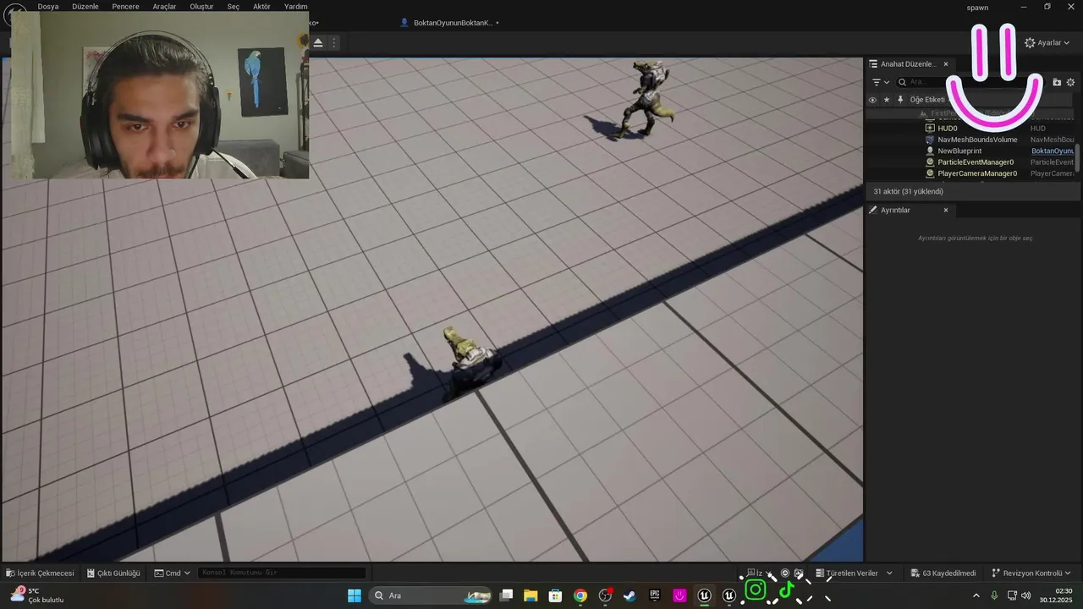Open the volume control in the system tray

1025,595
